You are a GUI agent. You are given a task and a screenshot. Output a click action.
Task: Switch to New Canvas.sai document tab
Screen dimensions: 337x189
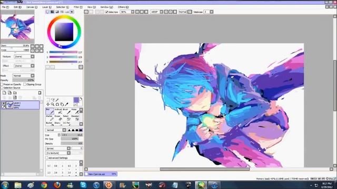(x=101, y=174)
